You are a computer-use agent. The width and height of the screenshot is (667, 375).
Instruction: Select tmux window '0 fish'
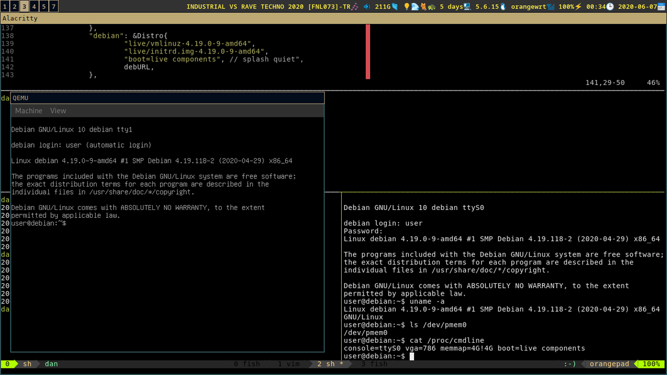(x=247, y=364)
